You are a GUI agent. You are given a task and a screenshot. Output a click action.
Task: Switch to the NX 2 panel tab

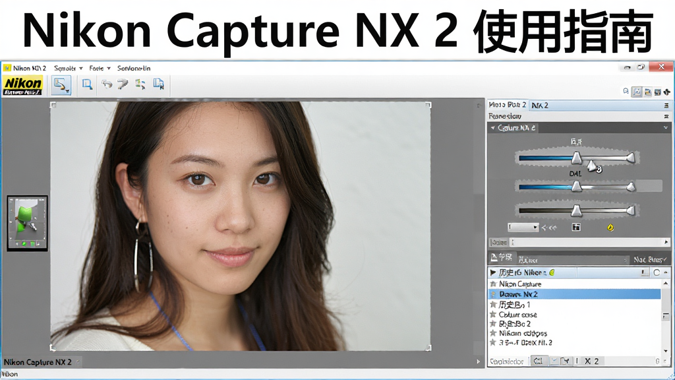[540, 105]
